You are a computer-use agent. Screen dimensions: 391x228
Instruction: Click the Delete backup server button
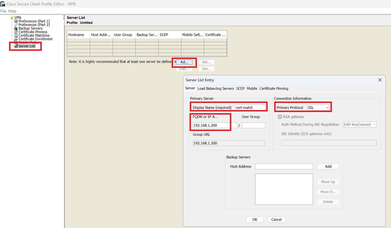(x=328, y=201)
